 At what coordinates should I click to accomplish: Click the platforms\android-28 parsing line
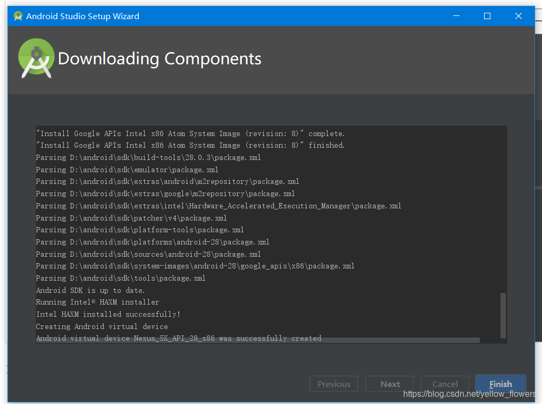click(x=153, y=242)
